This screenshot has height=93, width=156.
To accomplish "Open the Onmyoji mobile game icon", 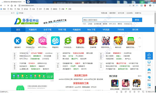I will coord(106,41).
